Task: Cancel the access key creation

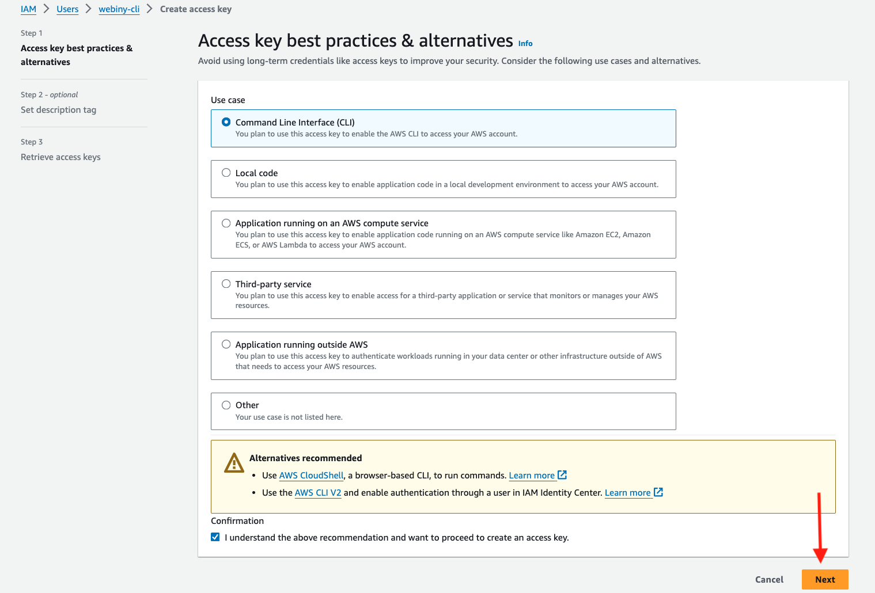Action: pyautogui.click(x=769, y=579)
